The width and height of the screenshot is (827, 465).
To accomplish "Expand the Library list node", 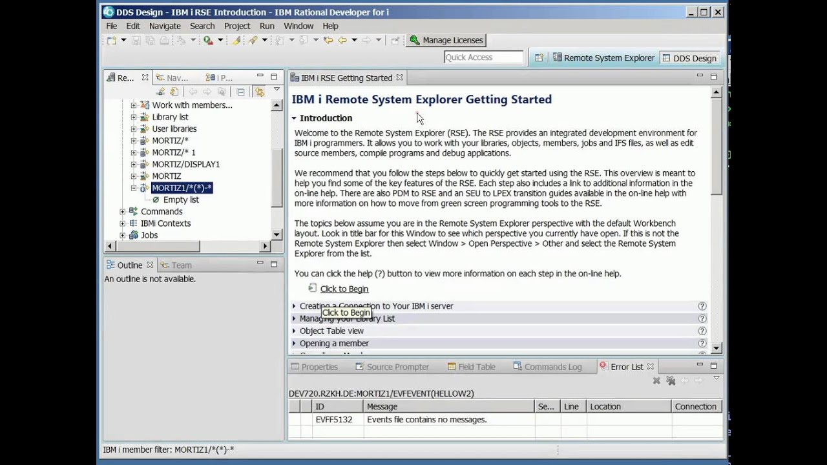I will click(x=134, y=117).
